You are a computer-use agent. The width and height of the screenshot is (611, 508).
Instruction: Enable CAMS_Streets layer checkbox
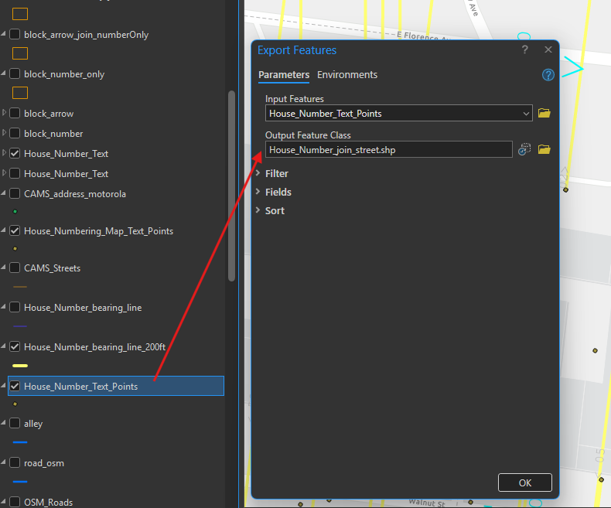click(15, 268)
